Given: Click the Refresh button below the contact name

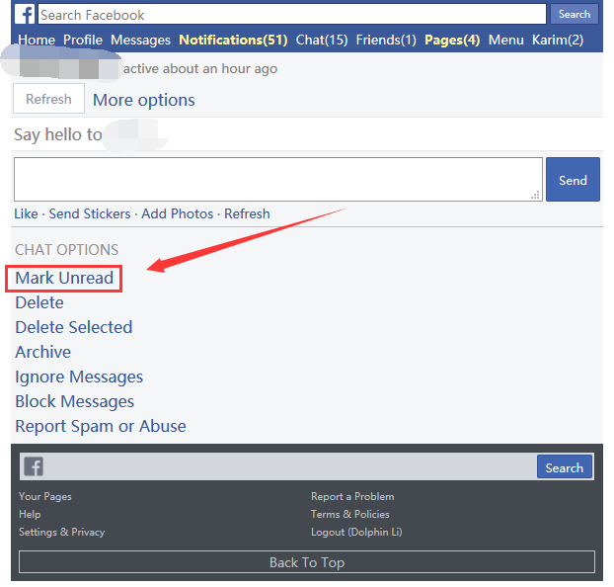Looking at the screenshot, I should point(48,99).
